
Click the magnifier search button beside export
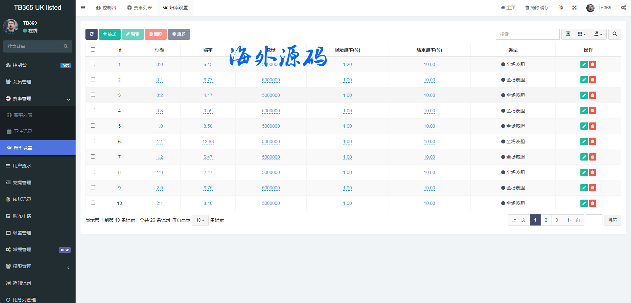coord(615,34)
